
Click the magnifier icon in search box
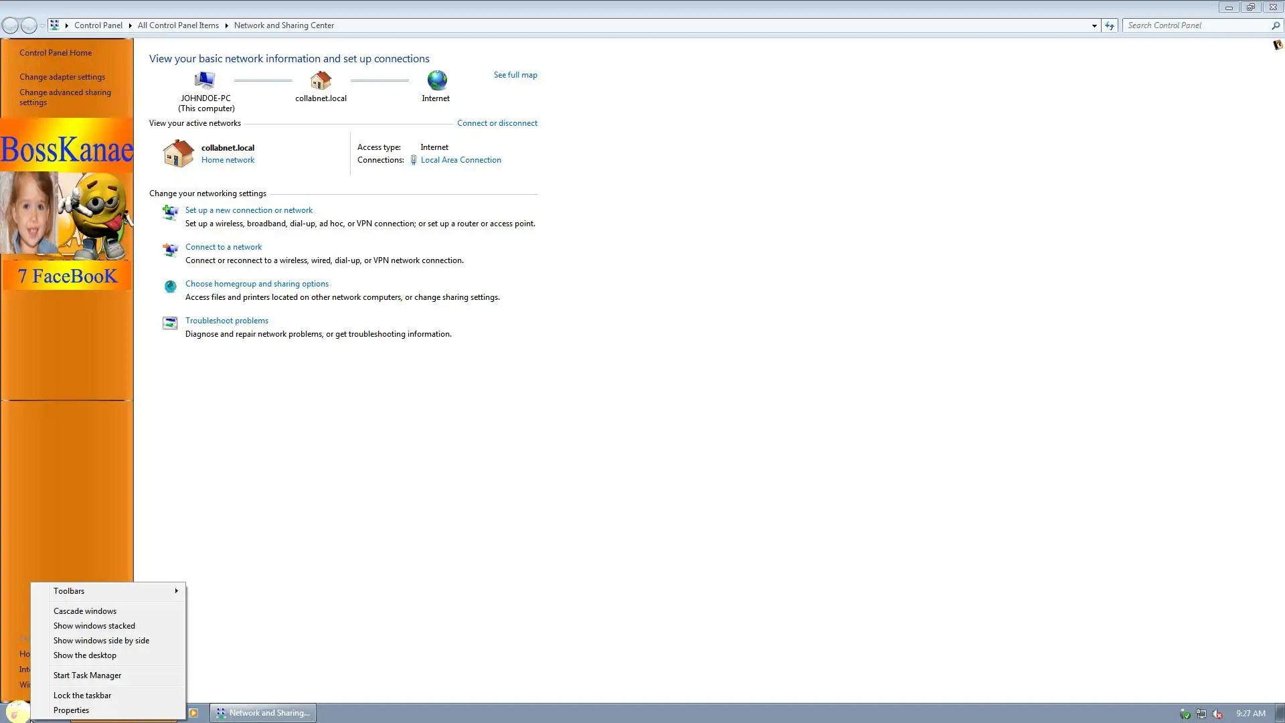tap(1275, 25)
